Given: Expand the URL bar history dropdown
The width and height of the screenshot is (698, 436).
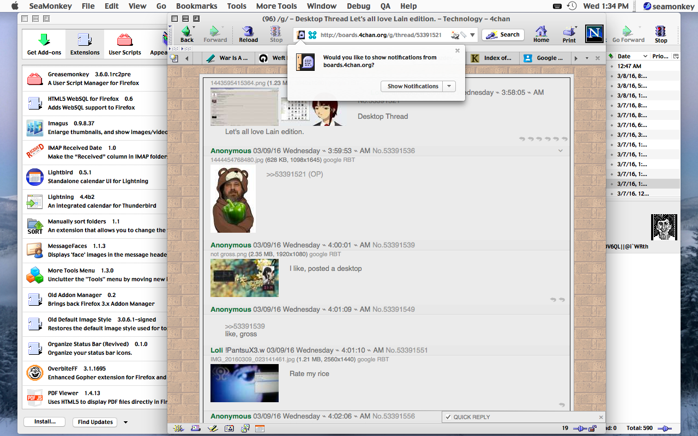Looking at the screenshot, I should [472, 35].
